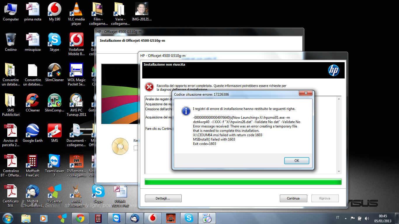
Task: Click the Action Center flag icon
Action: 353,218
